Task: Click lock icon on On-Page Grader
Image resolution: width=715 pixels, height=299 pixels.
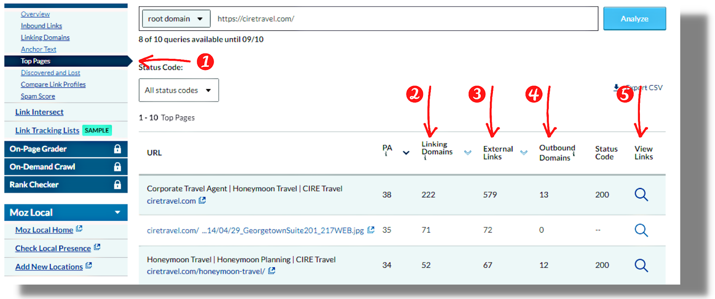Action: click(x=118, y=149)
